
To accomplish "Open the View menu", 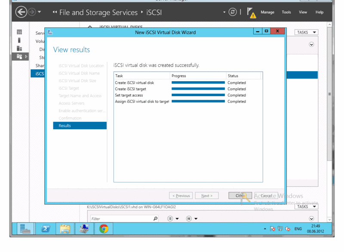I will tap(303, 12).
